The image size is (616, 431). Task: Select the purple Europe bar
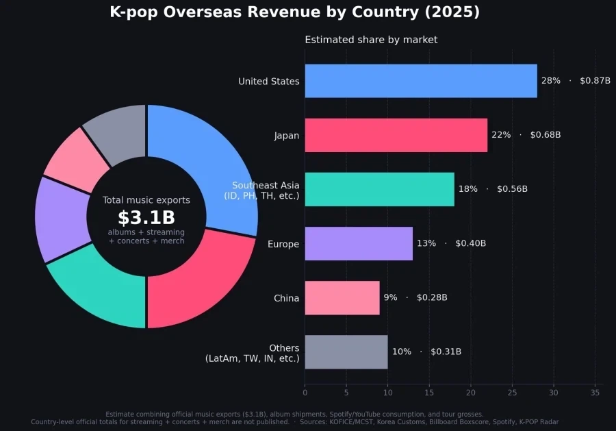(x=359, y=243)
